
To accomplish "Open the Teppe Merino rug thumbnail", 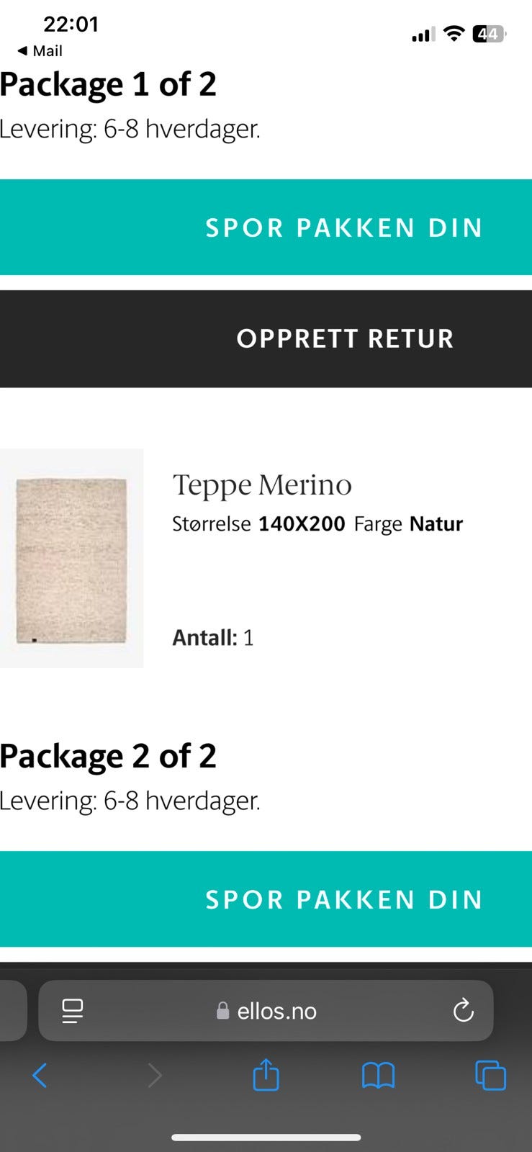I will [71, 559].
